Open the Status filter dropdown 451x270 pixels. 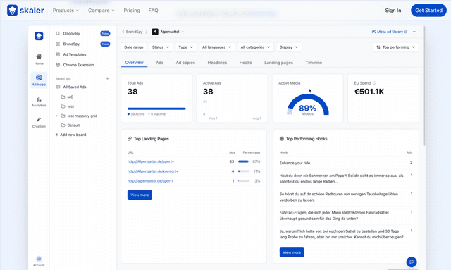tap(161, 47)
